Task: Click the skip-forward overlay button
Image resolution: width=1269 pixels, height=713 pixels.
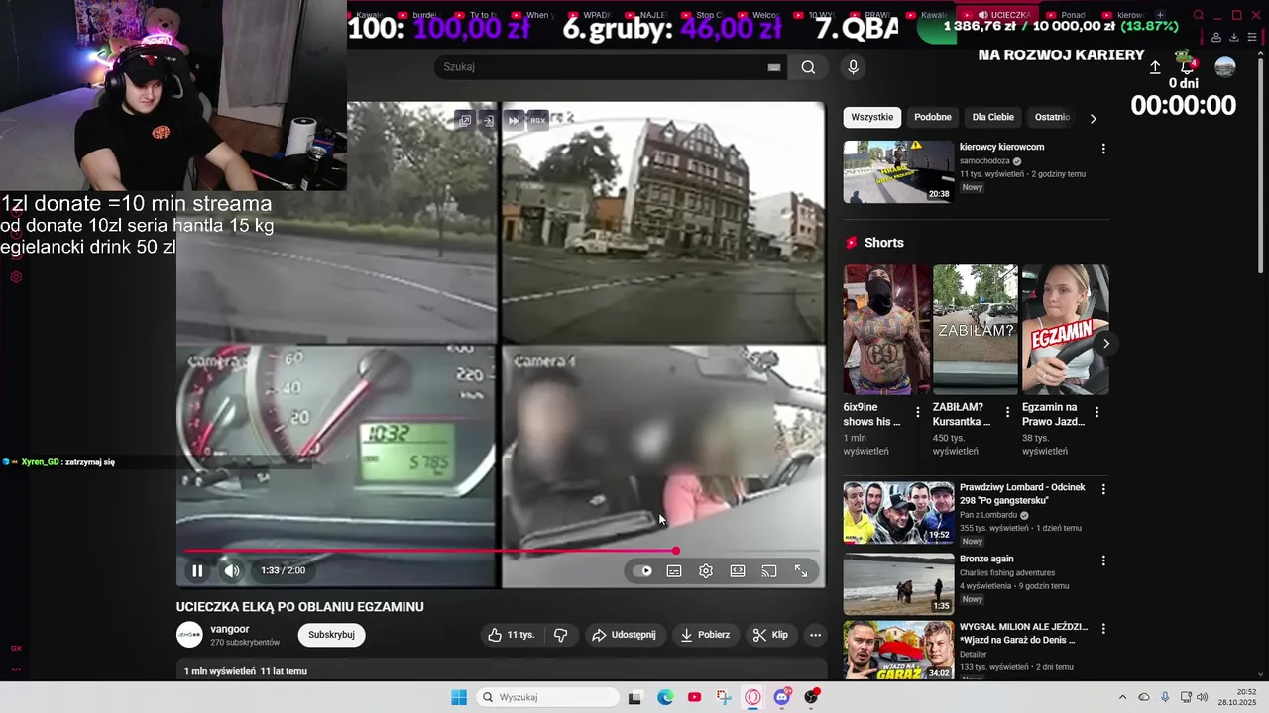Action: tap(514, 120)
